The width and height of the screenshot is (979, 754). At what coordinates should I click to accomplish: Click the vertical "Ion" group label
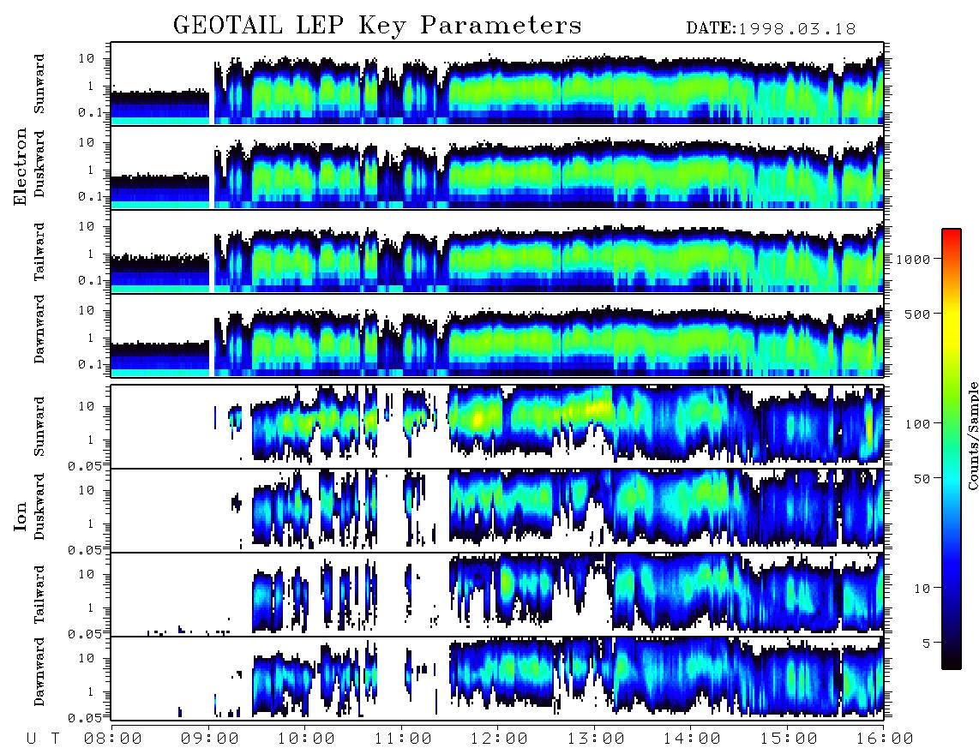[21, 516]
